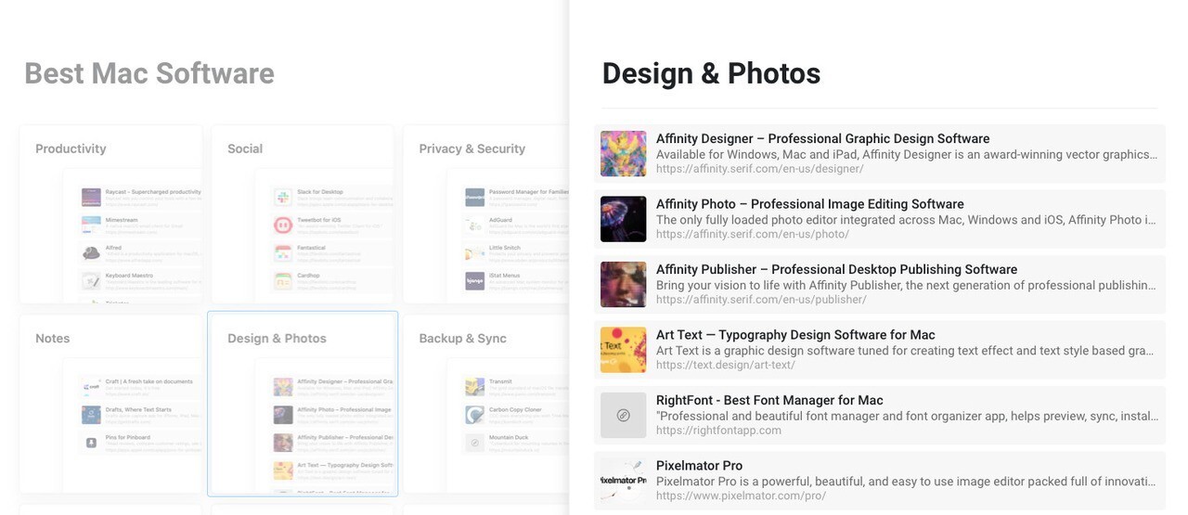This screenshot has height=515, width=1188.
Task: Open the Pixelmator Pro thumbnail image
Action: [623, 481]
